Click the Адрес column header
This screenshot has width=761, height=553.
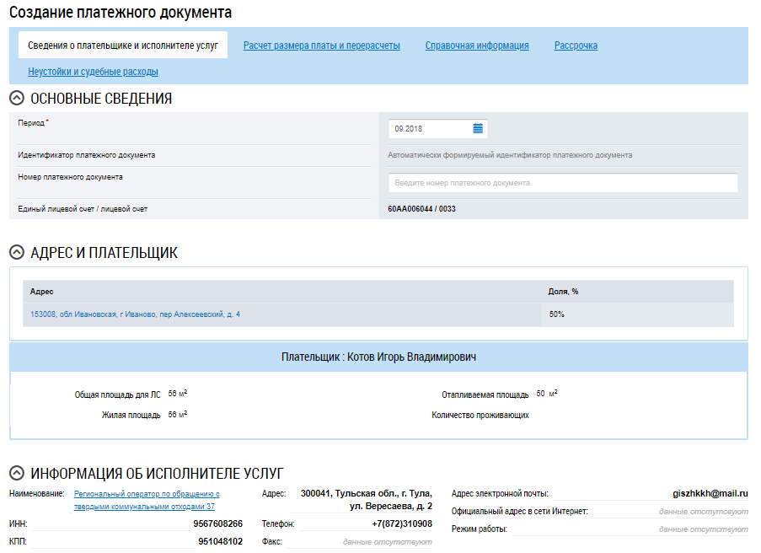(x=42, y=292)
